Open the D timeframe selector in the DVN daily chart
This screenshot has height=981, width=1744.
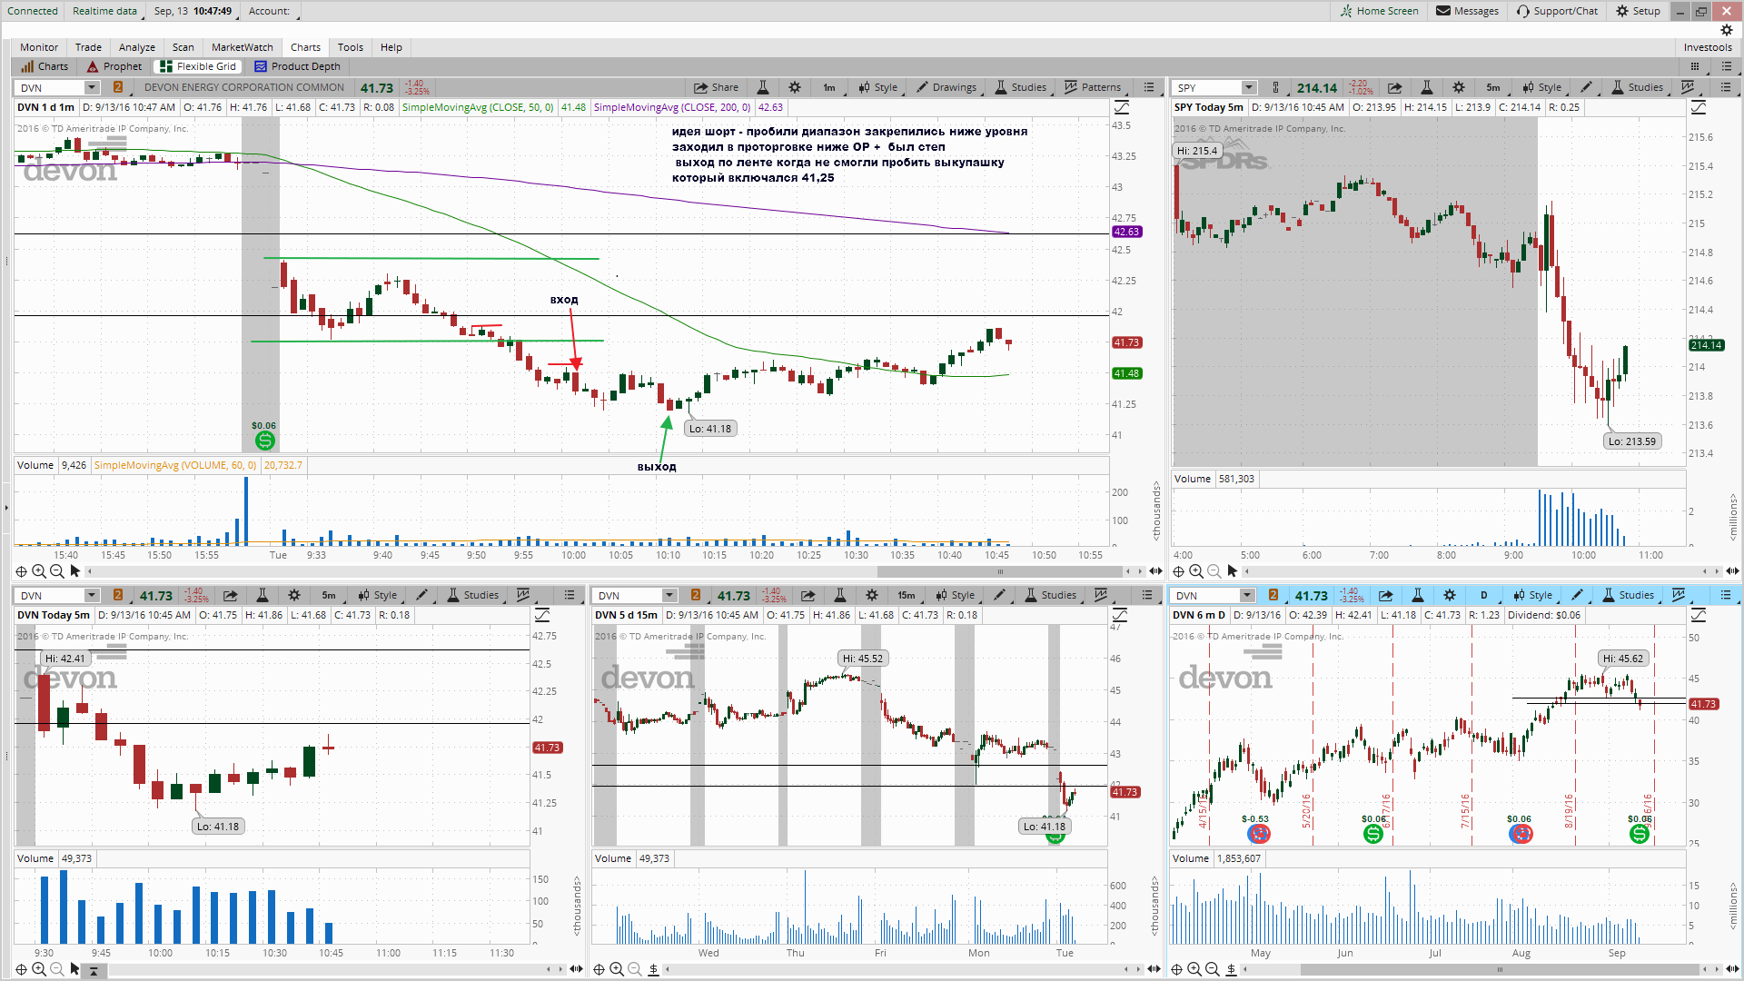[x=1484, y=595]
